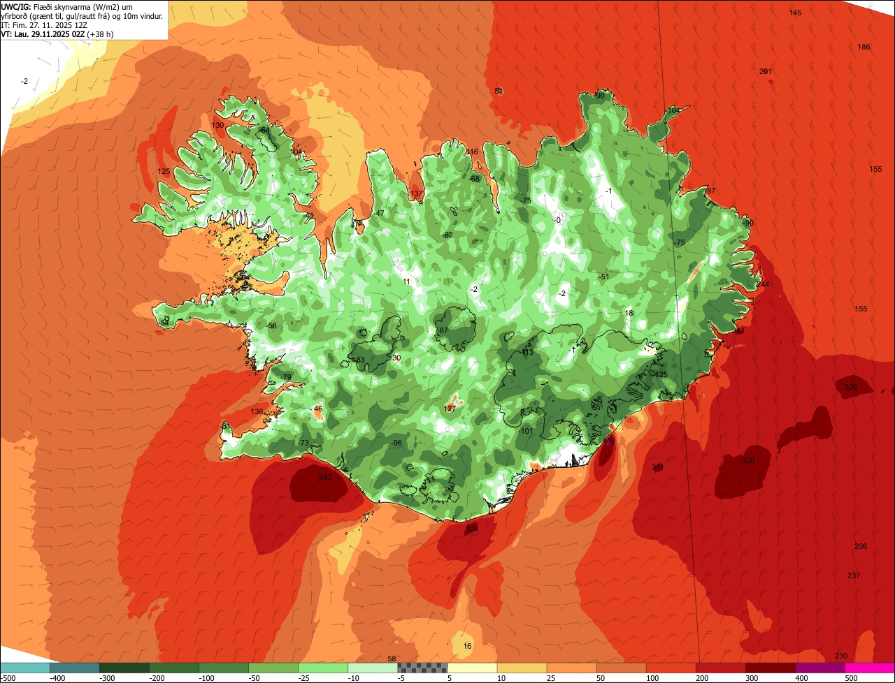Screen dimensions: 895x683
Task: Click the value '116' on the north coast
Action: [x=473, y=152]
